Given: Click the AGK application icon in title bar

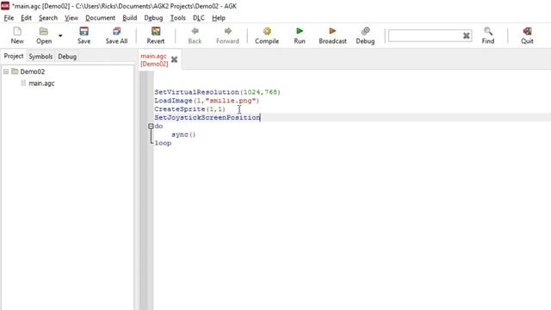Looking at the screenshot, I should pos(5,6).
